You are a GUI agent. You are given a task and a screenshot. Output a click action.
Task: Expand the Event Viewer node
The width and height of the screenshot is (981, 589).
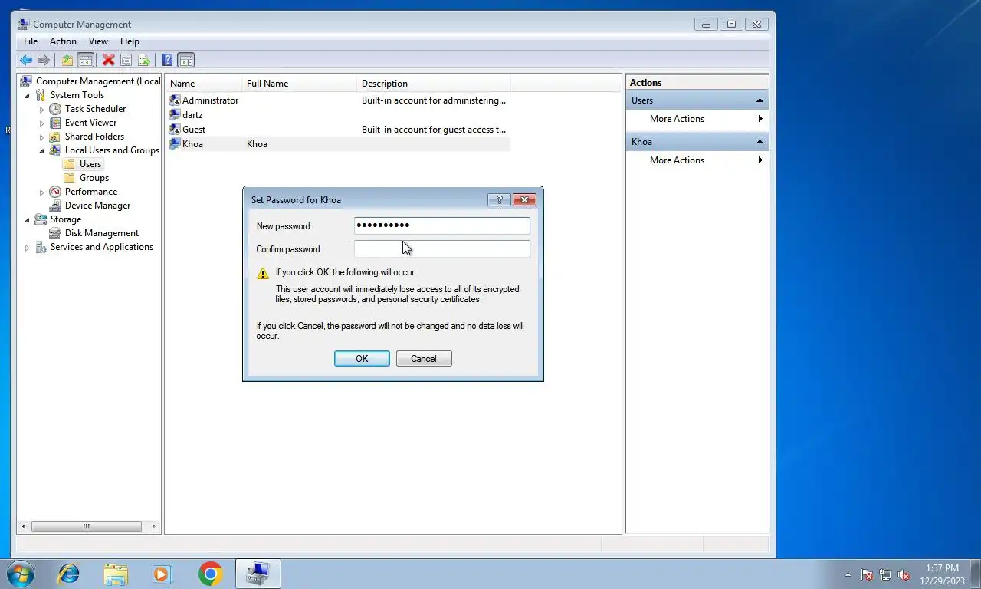(x=42, y=123)
